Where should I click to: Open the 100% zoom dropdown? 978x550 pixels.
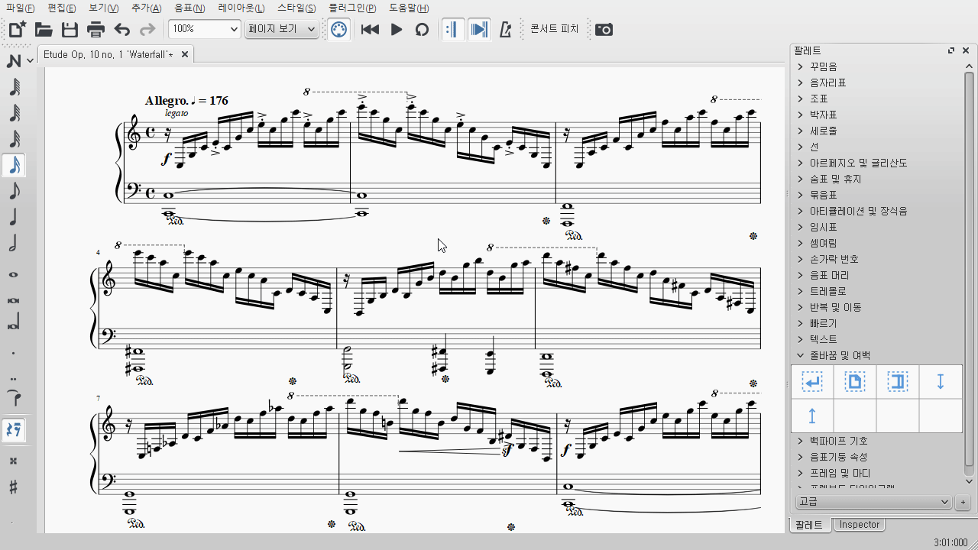coord(204,30)
